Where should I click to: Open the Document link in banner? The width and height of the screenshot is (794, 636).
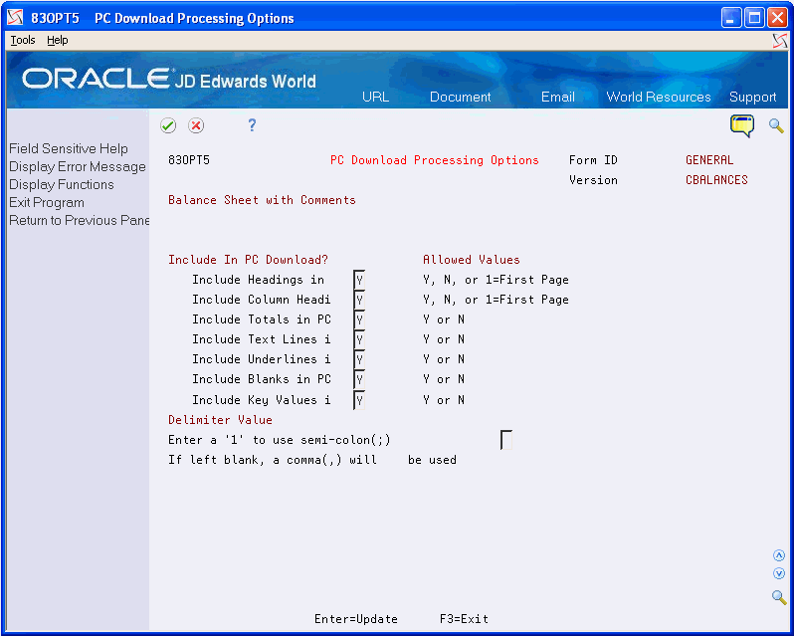pyautogui.click(x=461, y=97)
